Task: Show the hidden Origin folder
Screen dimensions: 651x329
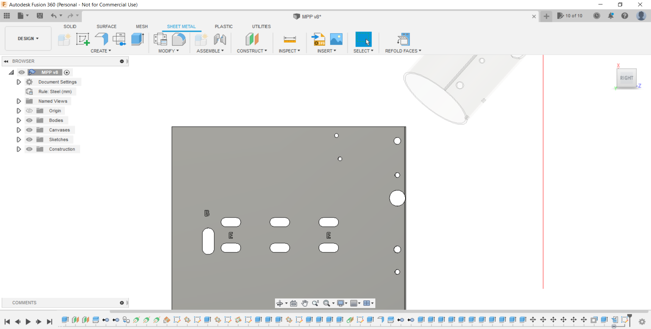Action: pyautogui.click(x=29, y=111)
